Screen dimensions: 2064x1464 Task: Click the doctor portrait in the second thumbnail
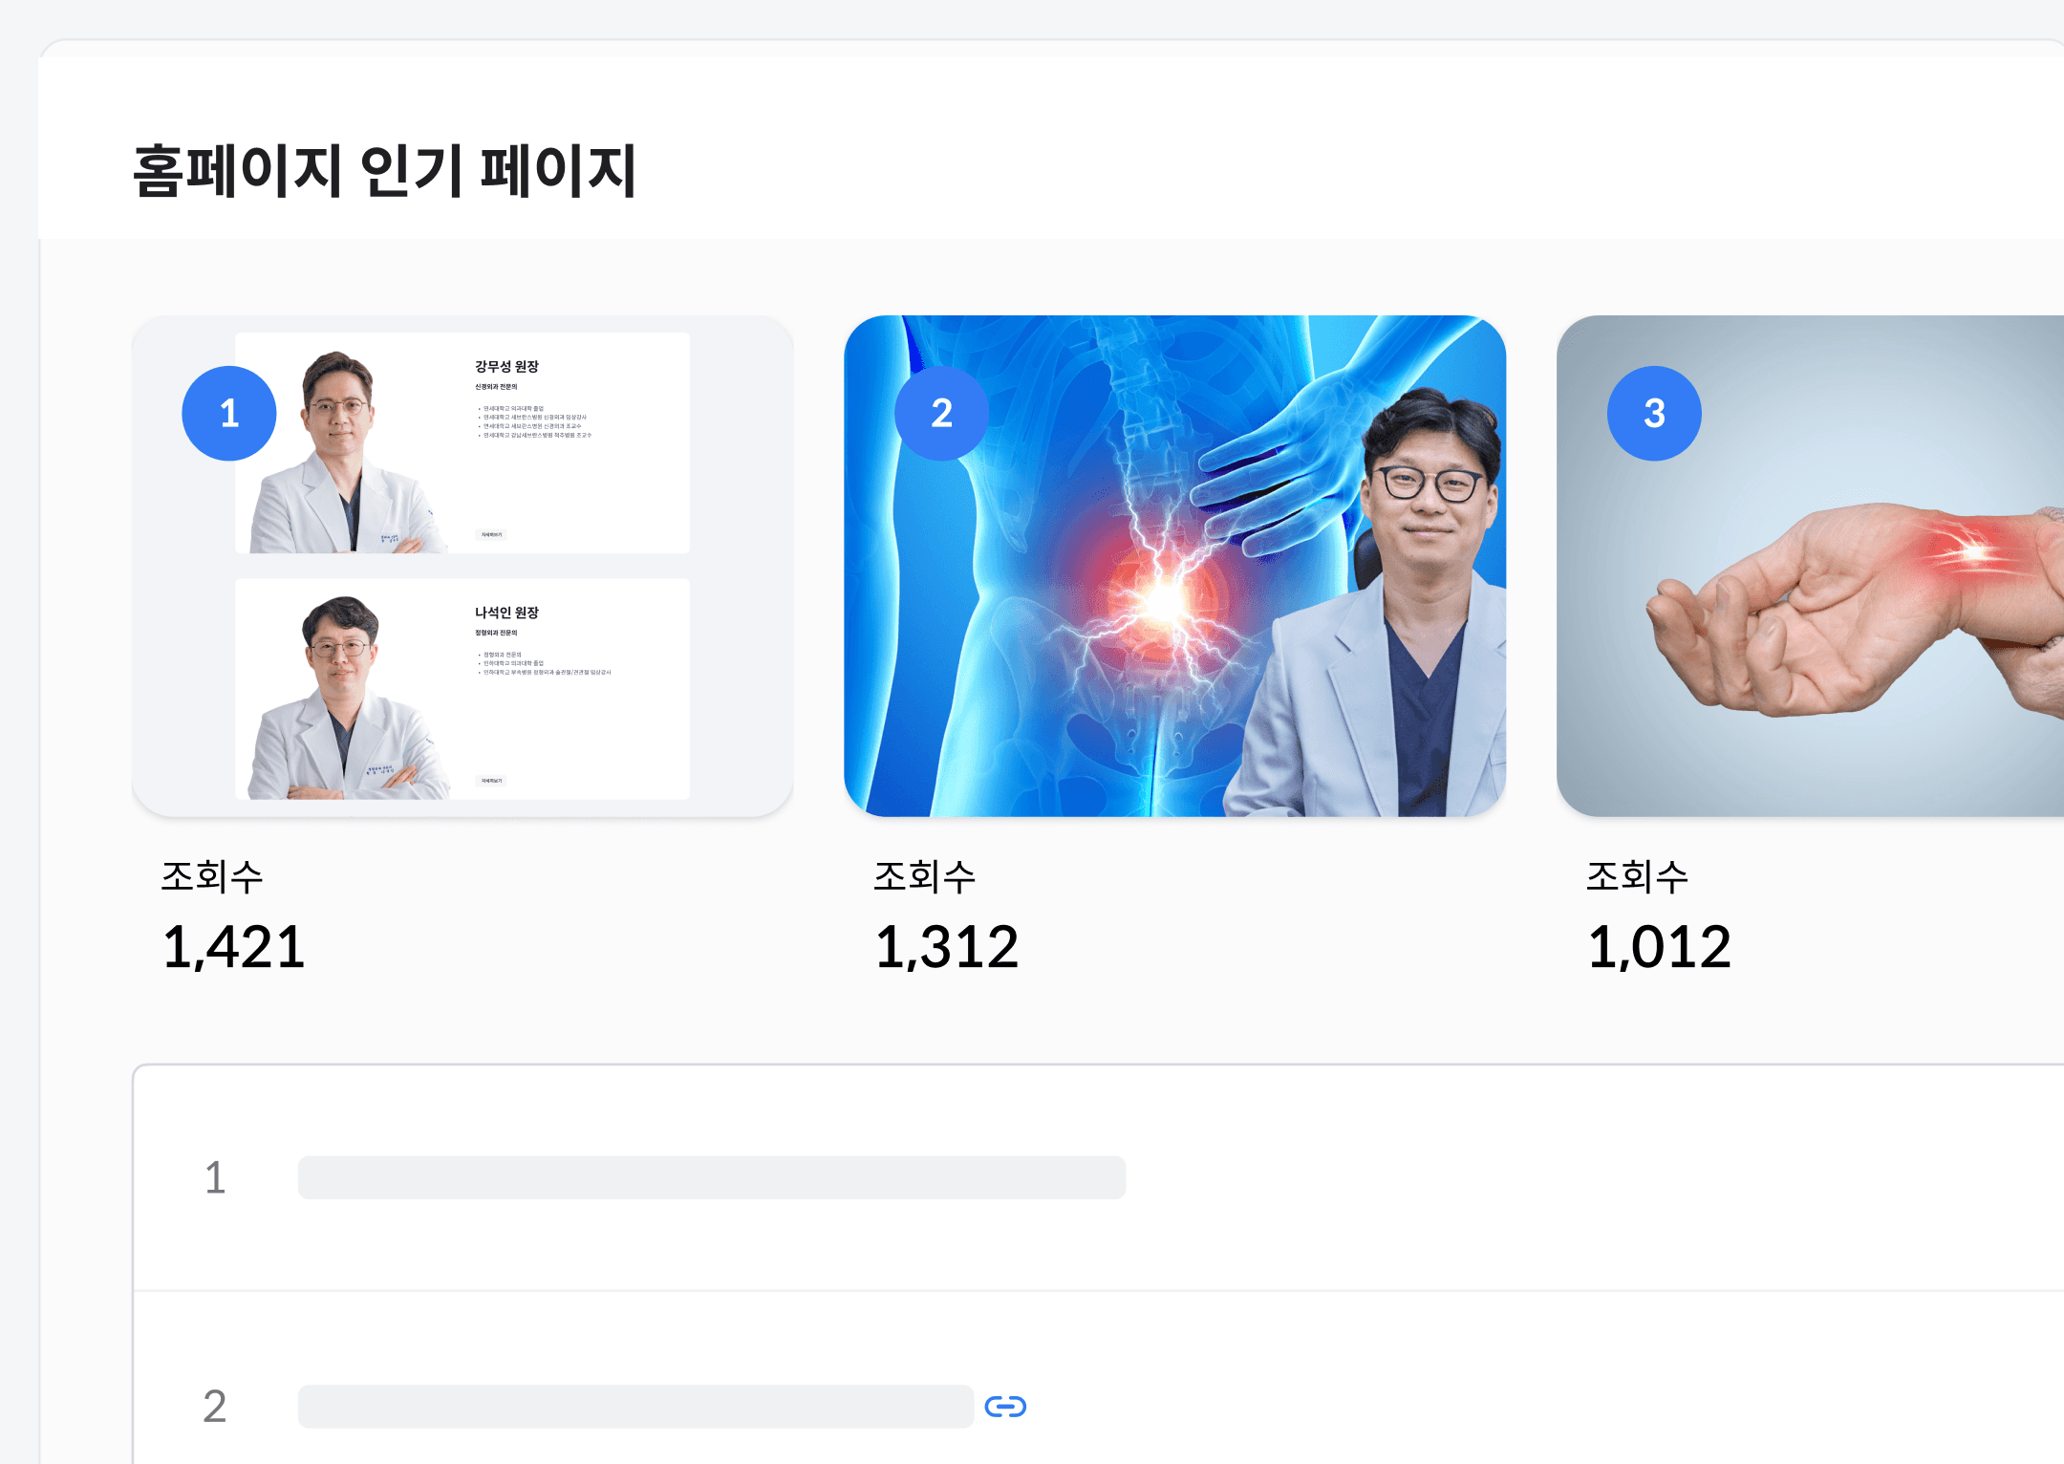pyautogui.click(x=1366, y=602)
